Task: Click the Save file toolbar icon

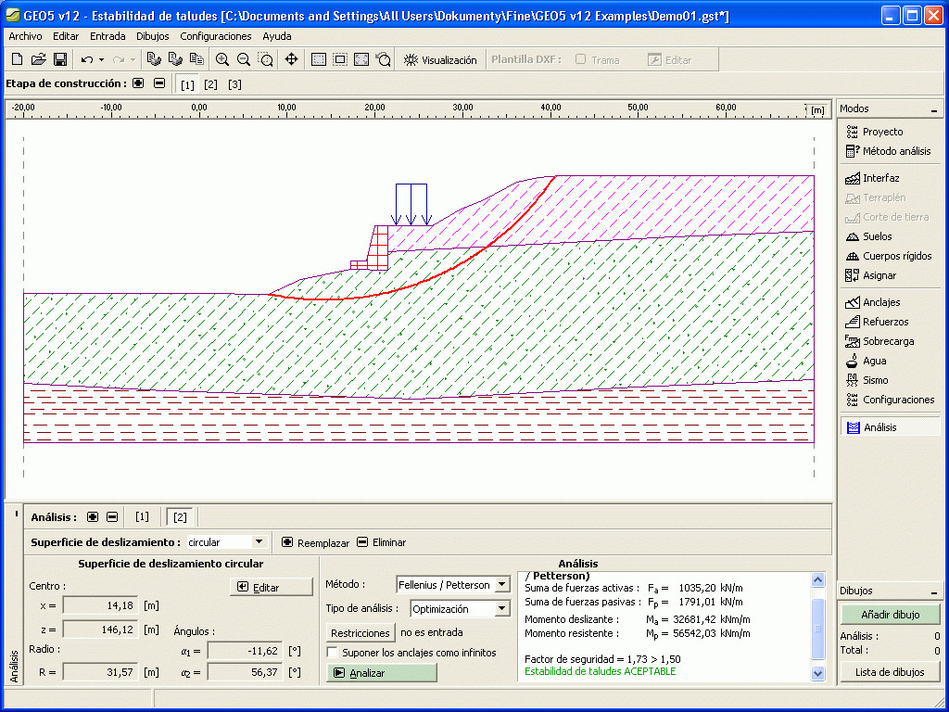Action: pos(59,59)
